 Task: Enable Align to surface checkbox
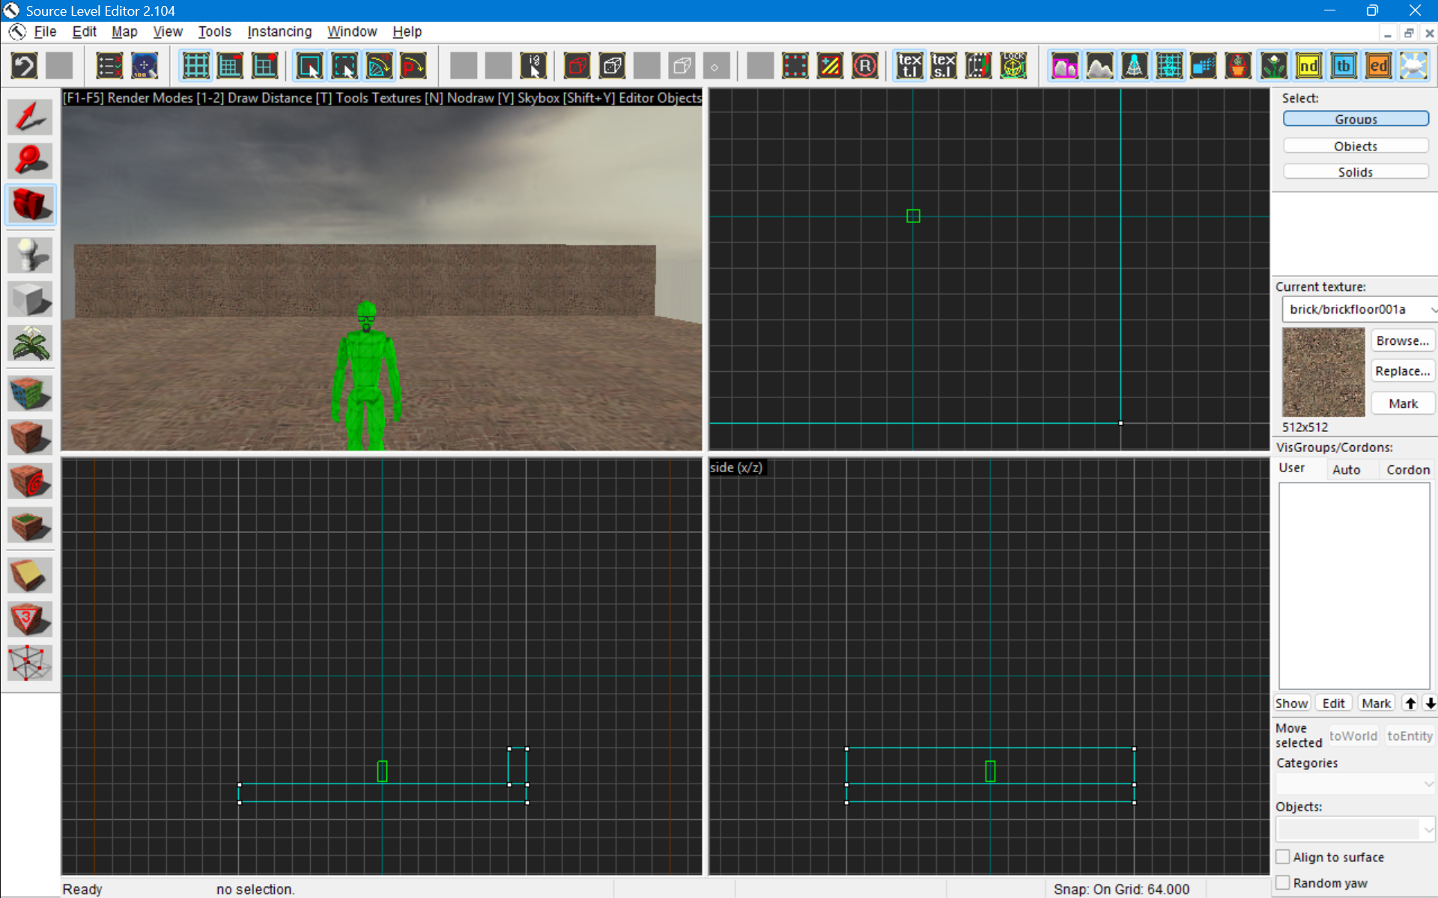(x=1283, y=857)
